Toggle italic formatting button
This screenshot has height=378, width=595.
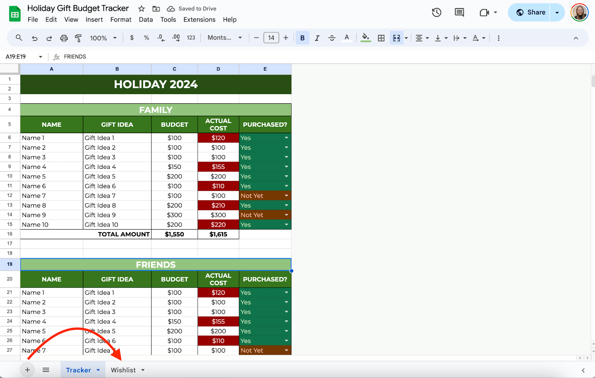click(317, 38)
